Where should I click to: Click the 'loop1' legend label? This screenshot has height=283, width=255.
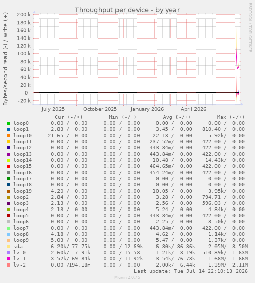[21, 129]
